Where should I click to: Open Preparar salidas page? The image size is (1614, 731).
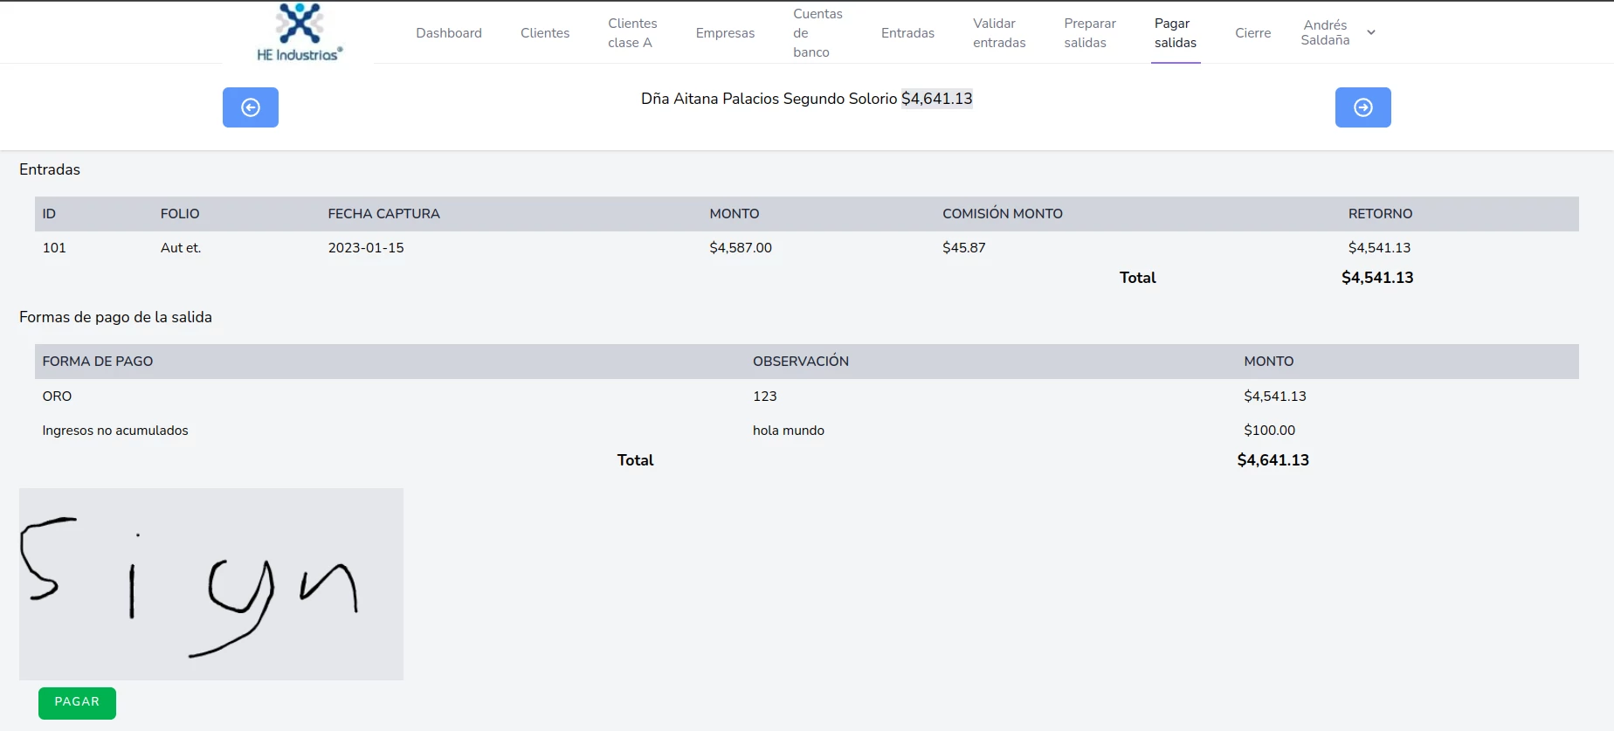(1089, 33)
